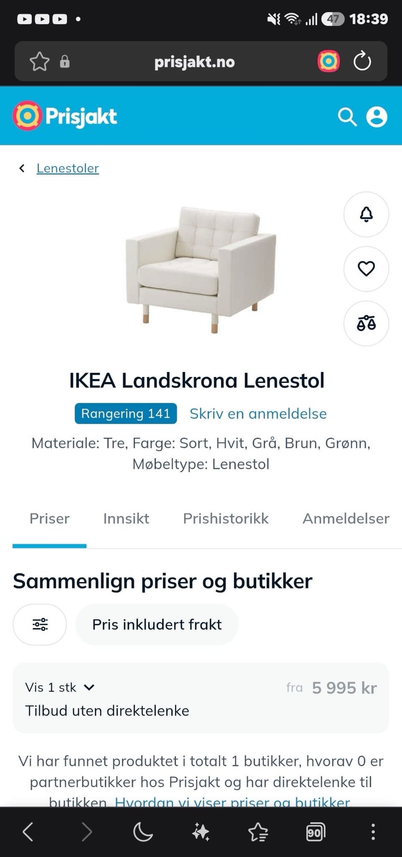Toggle Pris inkludert frakt filter
The image size is (402, 857).
157,624
